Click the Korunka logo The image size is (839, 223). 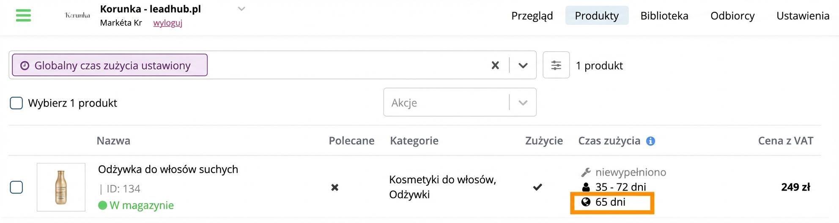(x=77, y=16)
